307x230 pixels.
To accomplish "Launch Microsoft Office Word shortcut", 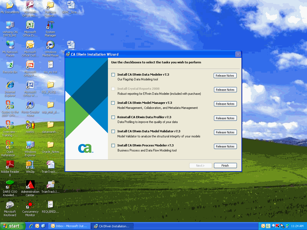I will coord(30,88).
